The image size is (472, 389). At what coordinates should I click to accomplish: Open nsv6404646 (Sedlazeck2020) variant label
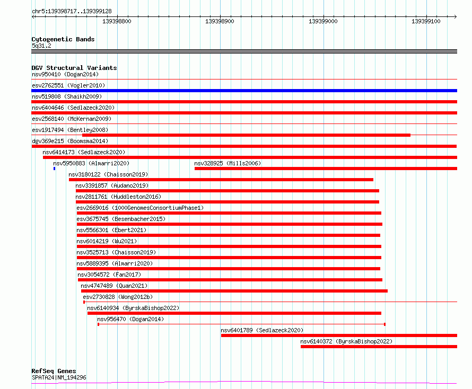tap(73, 108)
